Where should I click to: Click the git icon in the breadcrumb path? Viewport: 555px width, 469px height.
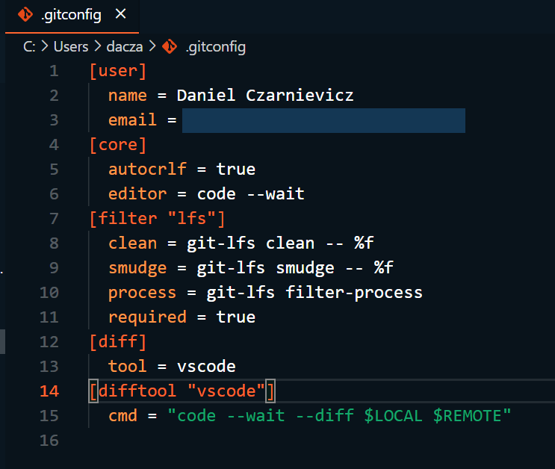[170, 46]
